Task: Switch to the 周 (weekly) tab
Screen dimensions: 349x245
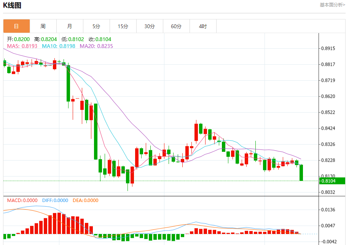Action: point(43,26)
